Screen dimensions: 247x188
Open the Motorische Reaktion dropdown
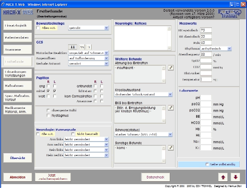click(106, 53)
